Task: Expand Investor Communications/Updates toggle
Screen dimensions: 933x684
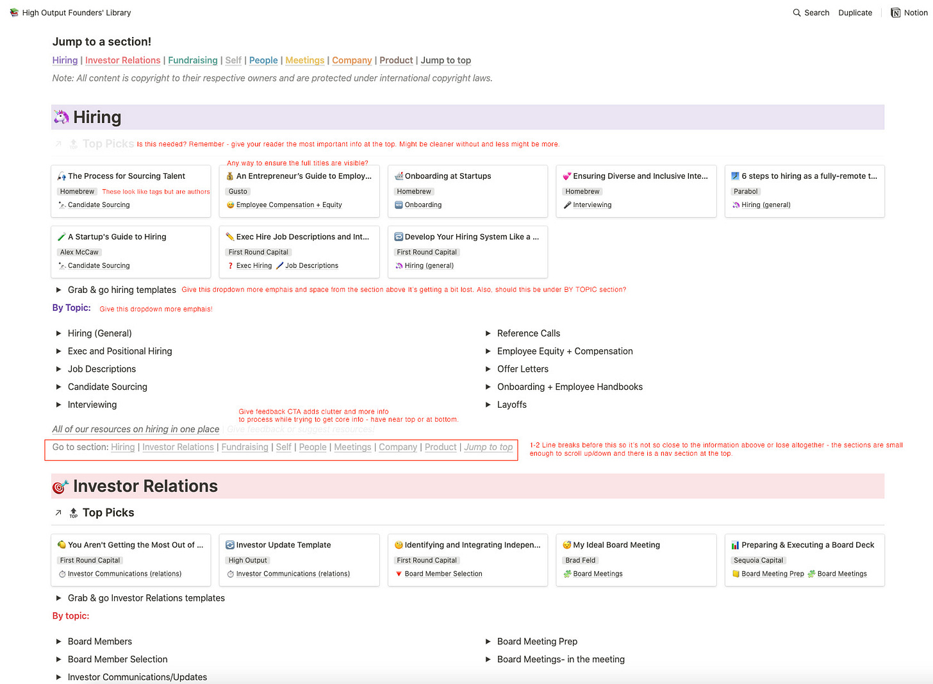Action: (x=58, y=678)
